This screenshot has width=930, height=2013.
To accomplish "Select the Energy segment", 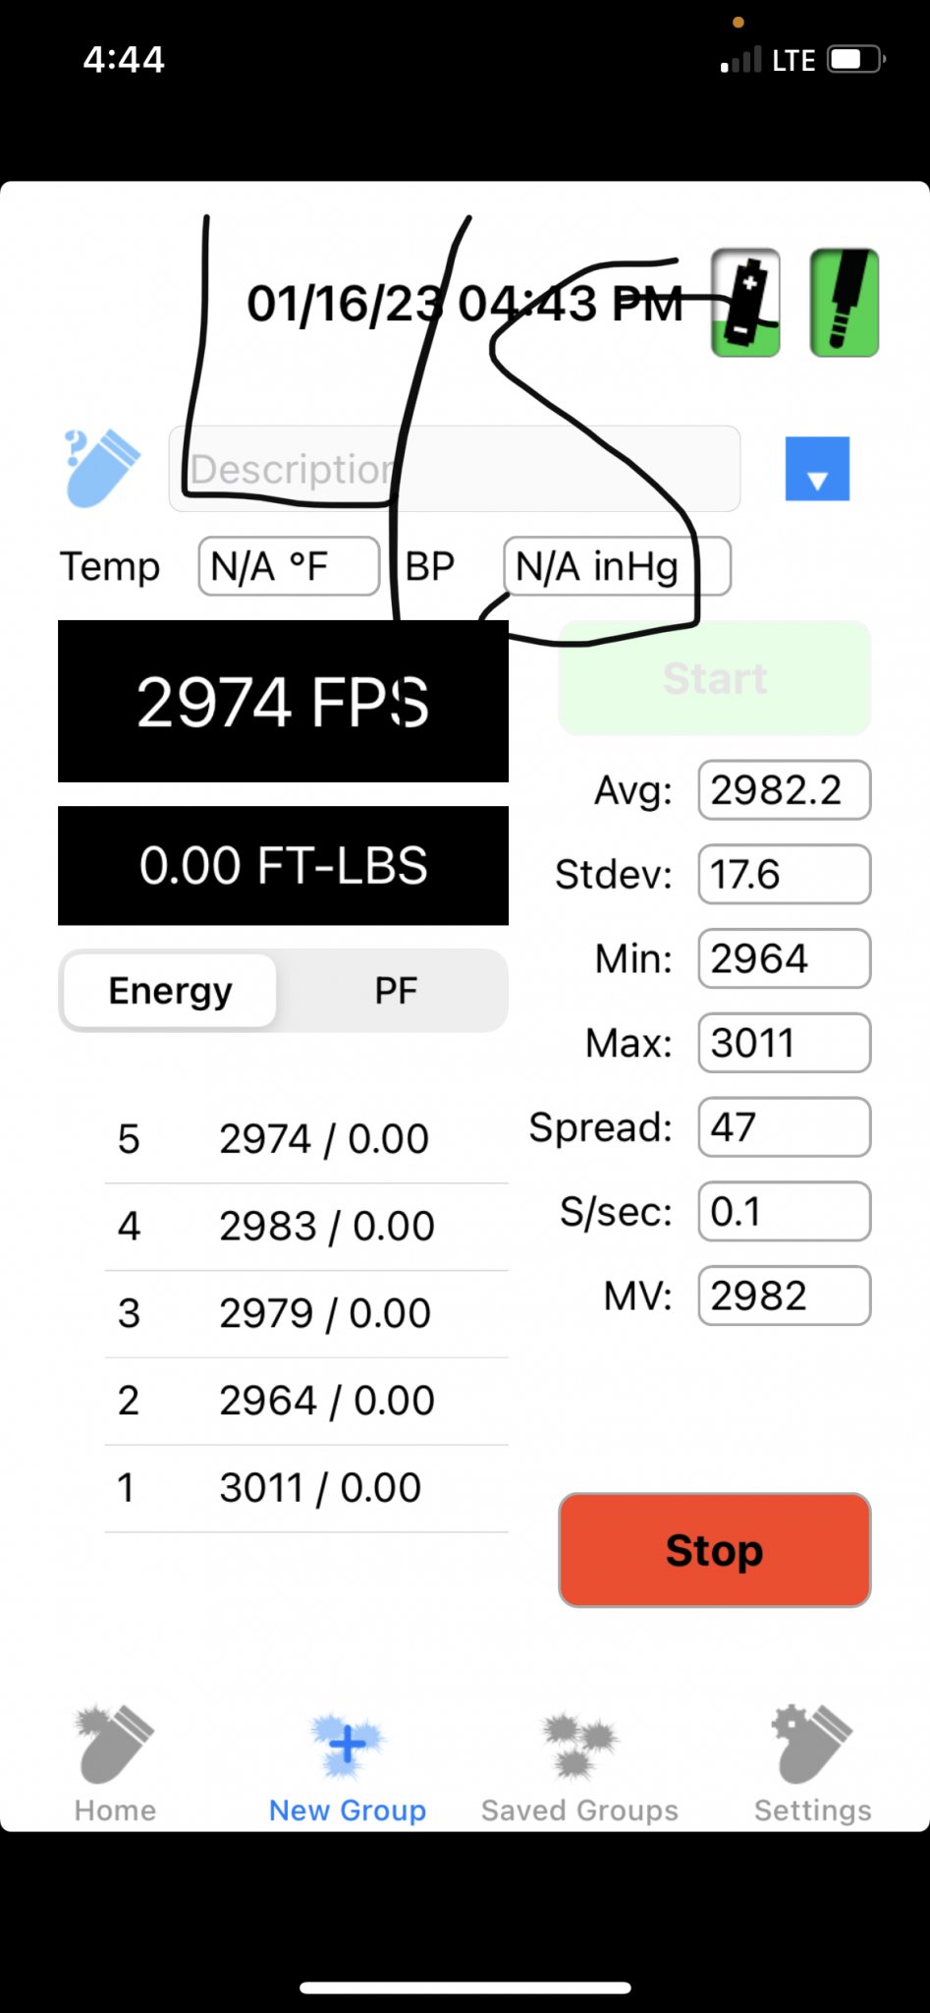I will (170, 991).
